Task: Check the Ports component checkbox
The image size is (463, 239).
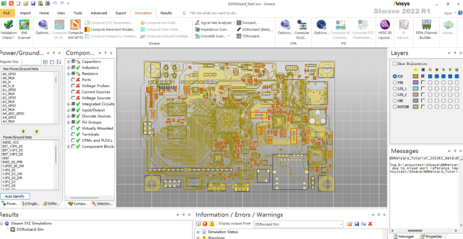Action: (73, 80)
